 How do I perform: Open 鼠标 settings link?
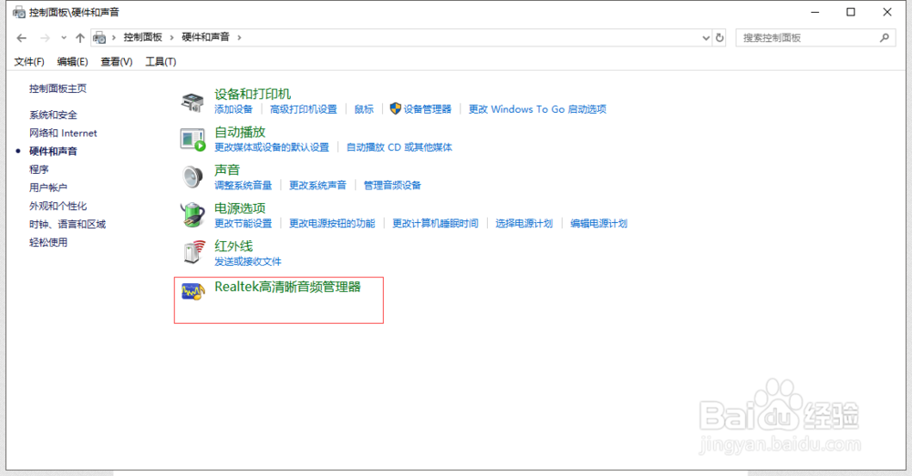tap(364, 109)
